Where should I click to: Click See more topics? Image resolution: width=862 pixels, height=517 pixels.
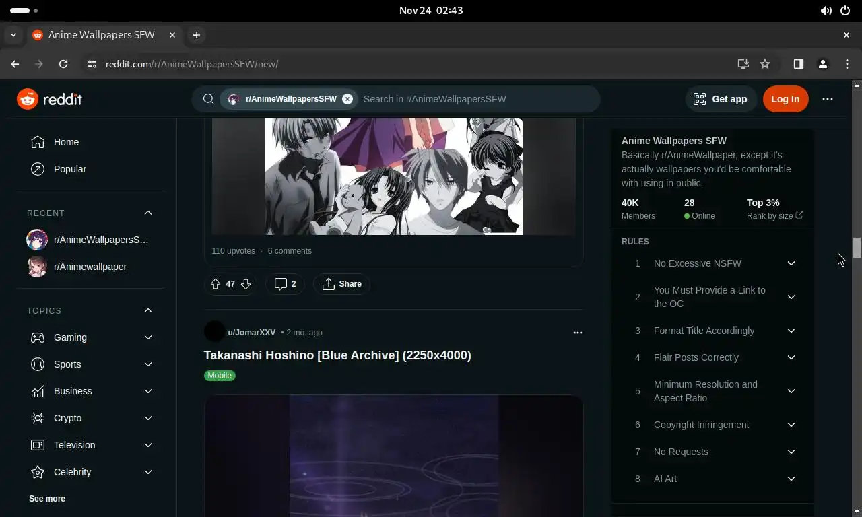tap(47, 499)
